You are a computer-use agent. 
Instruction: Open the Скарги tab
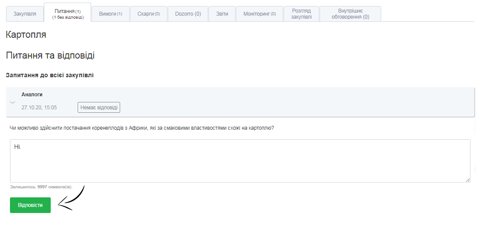[x=149, y=14]
